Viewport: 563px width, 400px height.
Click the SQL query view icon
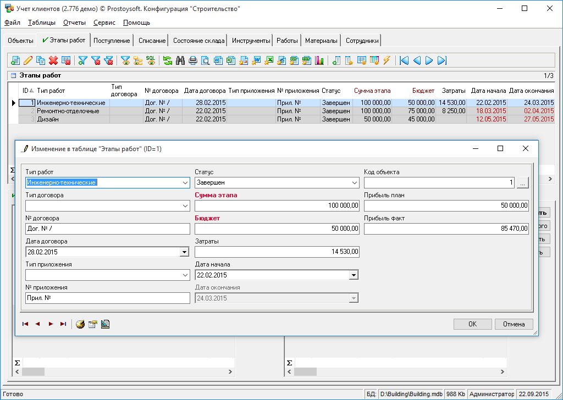pos(151,60)
